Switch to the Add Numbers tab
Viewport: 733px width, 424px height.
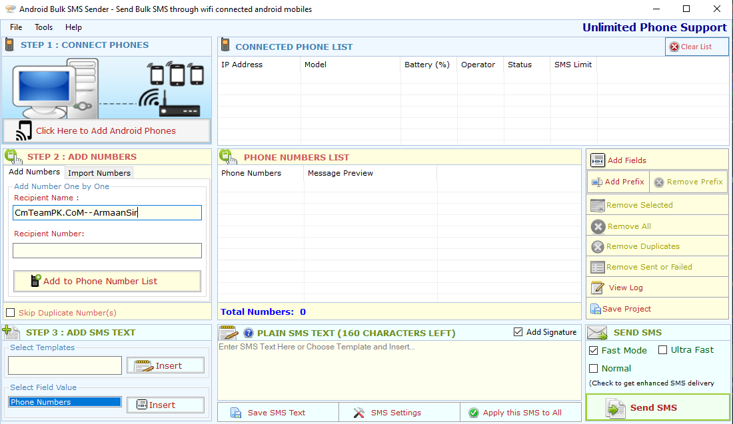coord(34,172)
